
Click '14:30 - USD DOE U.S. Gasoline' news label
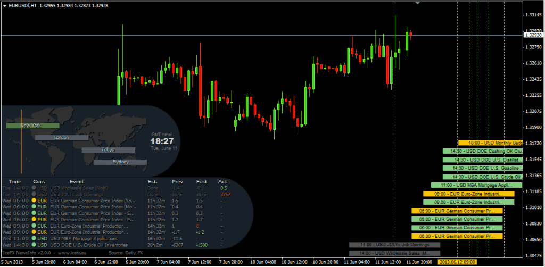[482, 168]
